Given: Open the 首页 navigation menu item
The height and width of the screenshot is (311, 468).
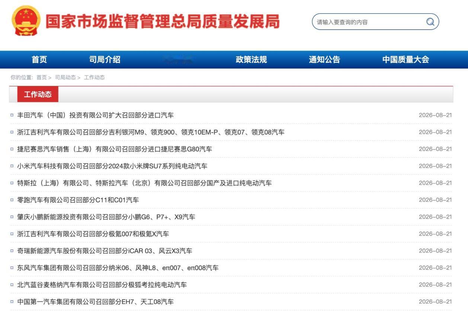Looking at the screenshot, I should (39, 59).
